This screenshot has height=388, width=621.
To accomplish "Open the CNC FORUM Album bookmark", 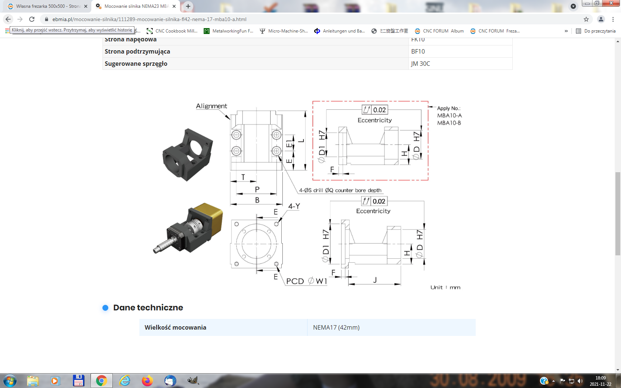I will (439, 31).
